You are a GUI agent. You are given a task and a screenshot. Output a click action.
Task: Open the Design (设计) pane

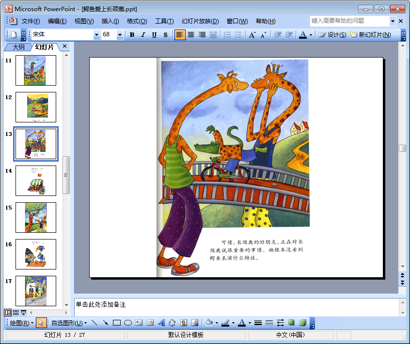coord(332,35)
